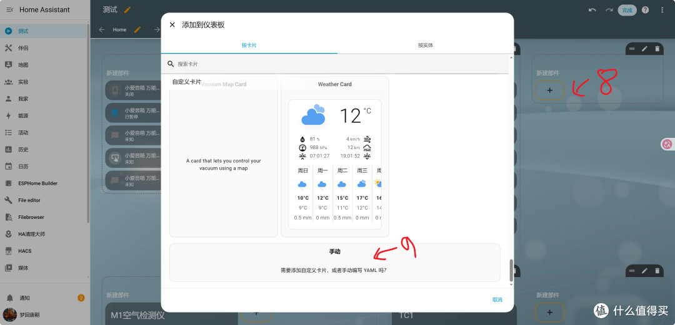Click drag handle of top-right 新建部件 section
The image size is (675, 325).
(x=632, y=49)
